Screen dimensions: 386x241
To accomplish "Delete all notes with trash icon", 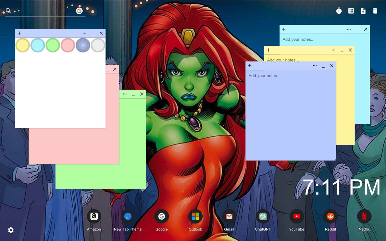I will click(x=375, y=11).
